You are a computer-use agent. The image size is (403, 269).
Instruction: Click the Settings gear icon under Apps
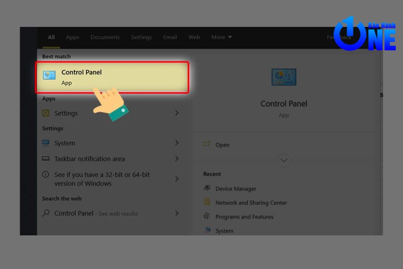tap(46, 113)
